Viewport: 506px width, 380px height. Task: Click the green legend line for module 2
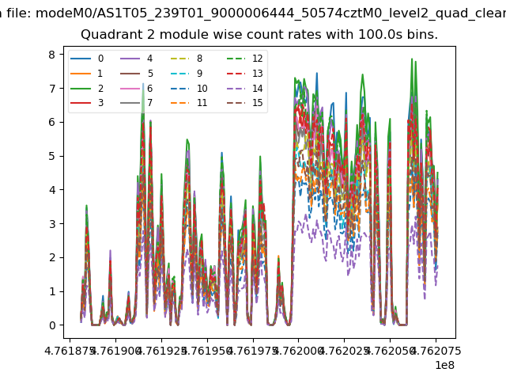82,88
